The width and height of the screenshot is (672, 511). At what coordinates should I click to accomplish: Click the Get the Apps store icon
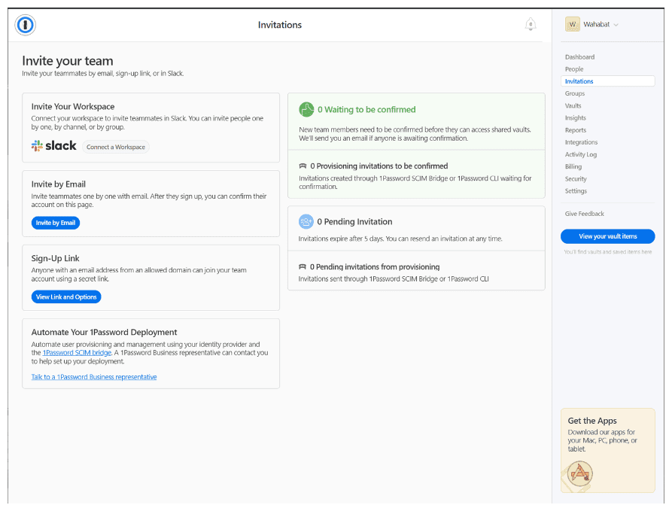580,473
